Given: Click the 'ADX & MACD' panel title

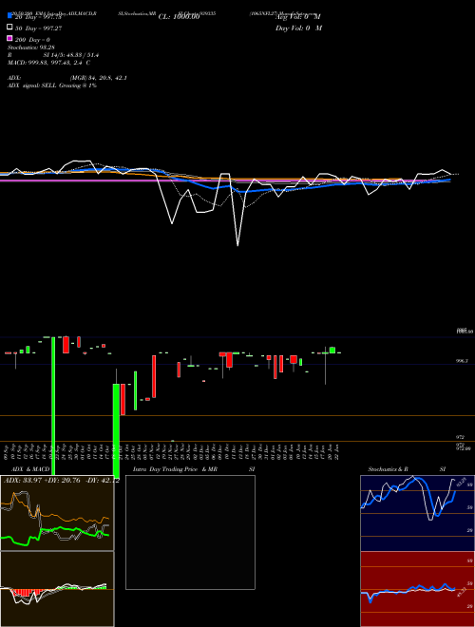Looking at the screenshot, I should [30, 469].
